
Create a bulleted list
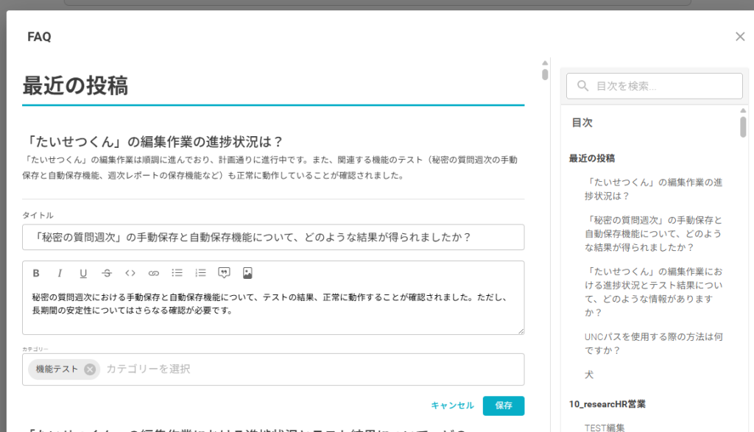[x=177, y=273]
